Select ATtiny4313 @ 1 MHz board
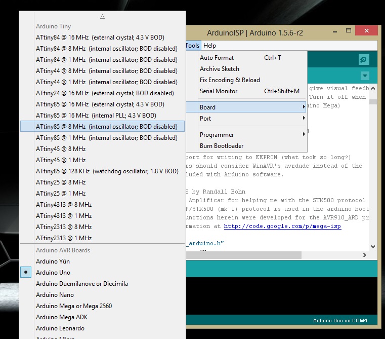 click(x=102, y=216)
